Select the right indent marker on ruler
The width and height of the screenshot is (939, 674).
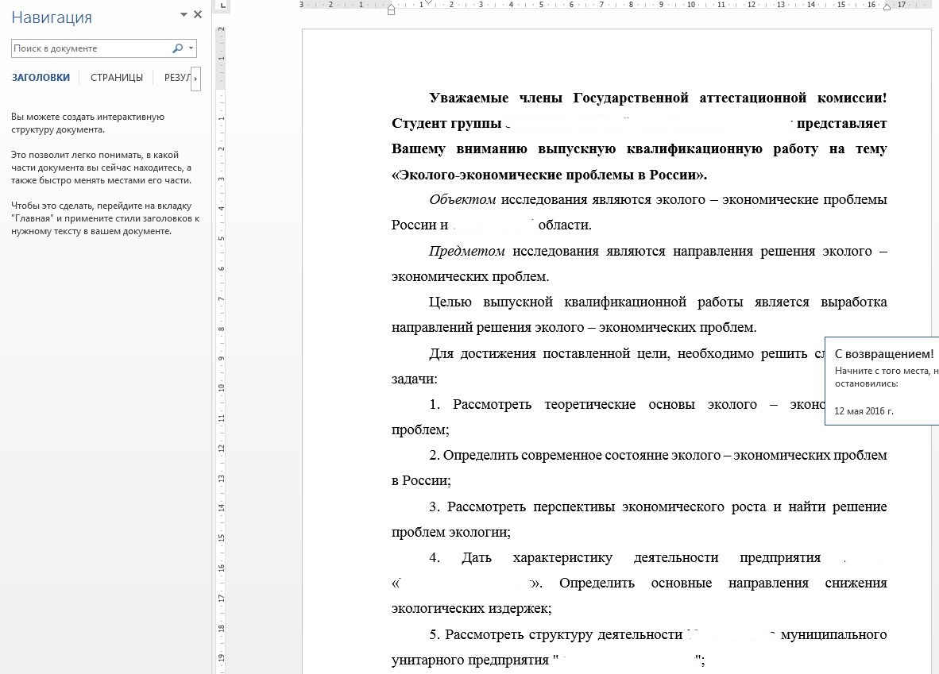(887, 7)
